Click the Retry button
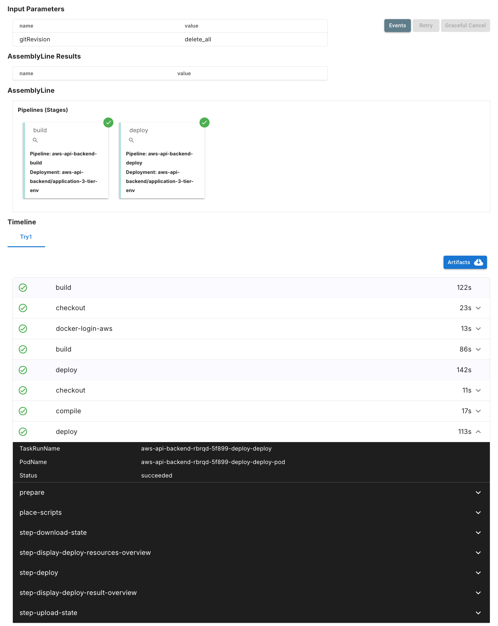Screen dimensions: 498x626 click(426, 26)
